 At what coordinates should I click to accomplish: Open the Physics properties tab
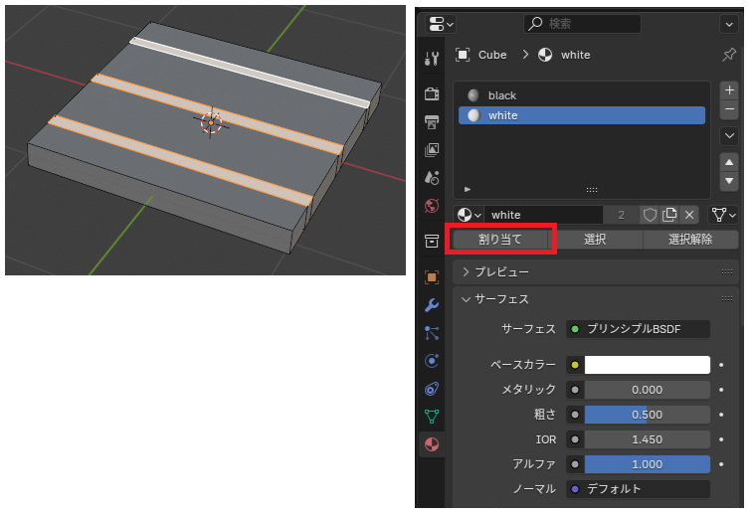tap(432, 361)
